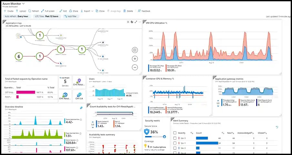Click the Secure Score progress bar
This screenshot has height=155, width=292.
coord(155,137)
